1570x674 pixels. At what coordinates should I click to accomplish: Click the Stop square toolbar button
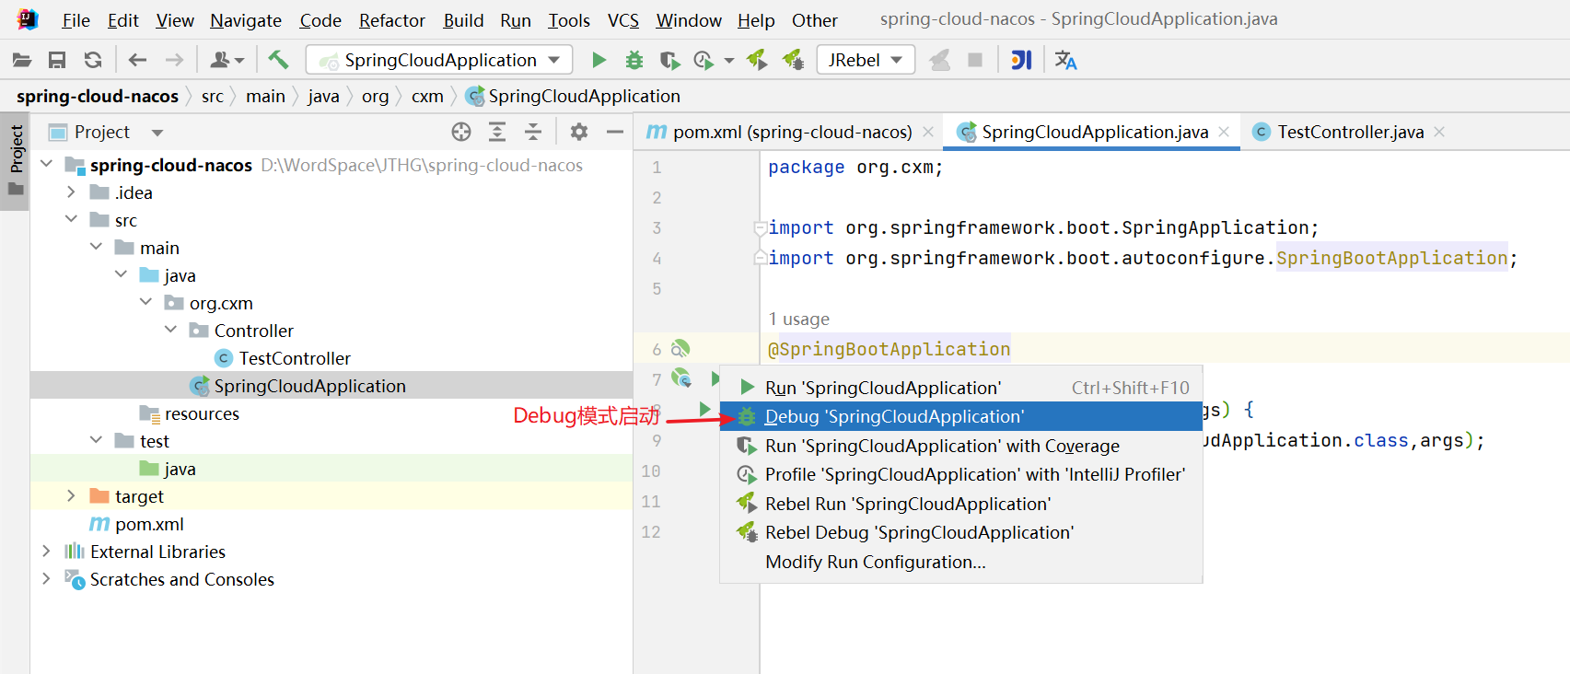point(975,61)
